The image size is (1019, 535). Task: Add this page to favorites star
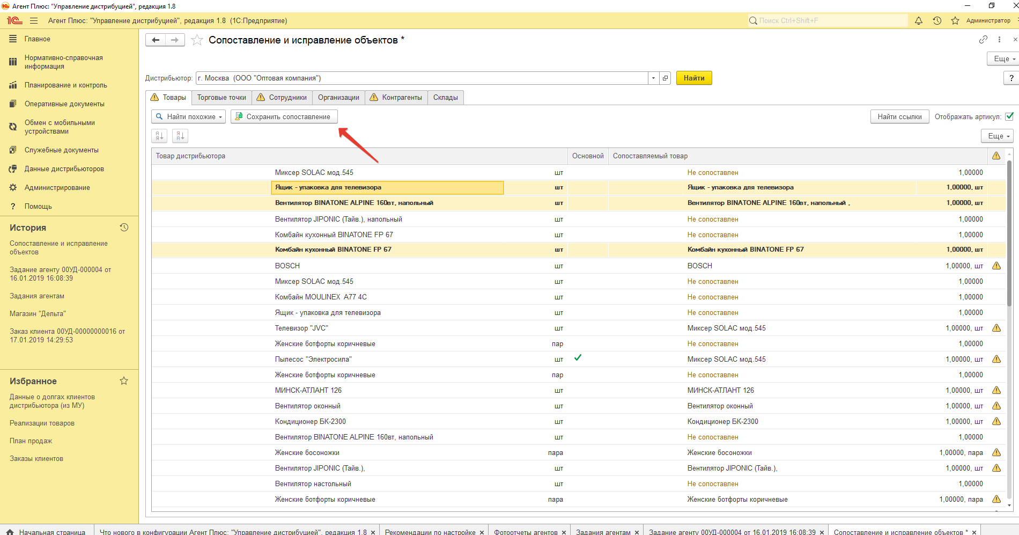(x=197, y=40)
